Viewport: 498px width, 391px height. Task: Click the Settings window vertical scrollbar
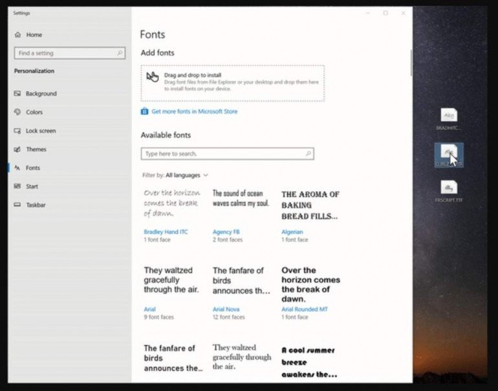[411, 63]
